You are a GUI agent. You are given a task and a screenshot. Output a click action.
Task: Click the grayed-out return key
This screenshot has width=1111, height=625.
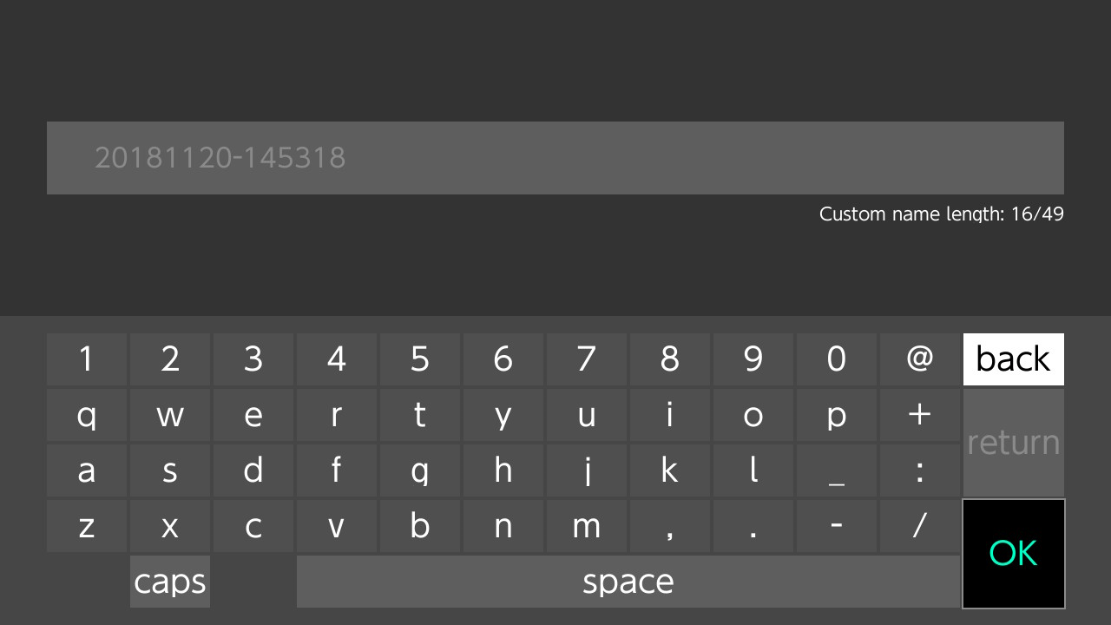pyautogui.click(x=1013, y=443)
